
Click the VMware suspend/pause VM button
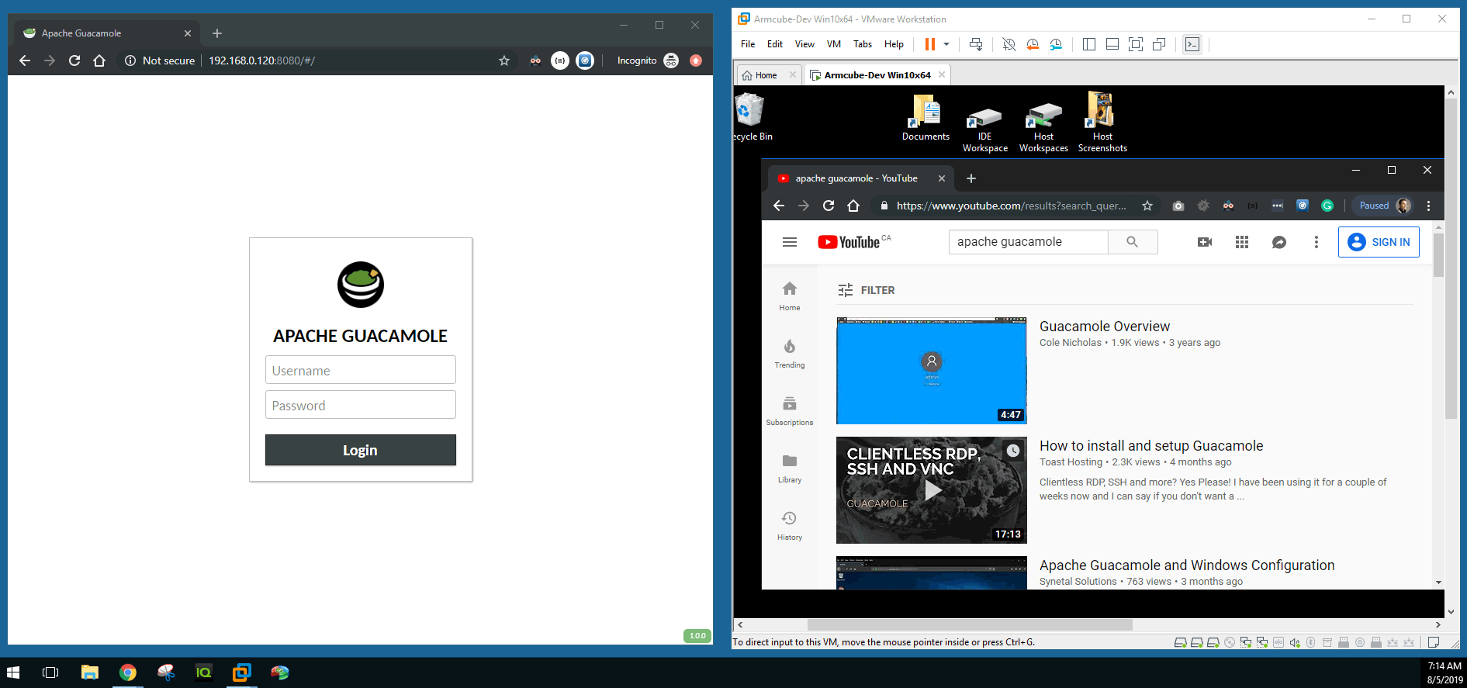click(x=929, y=44)
